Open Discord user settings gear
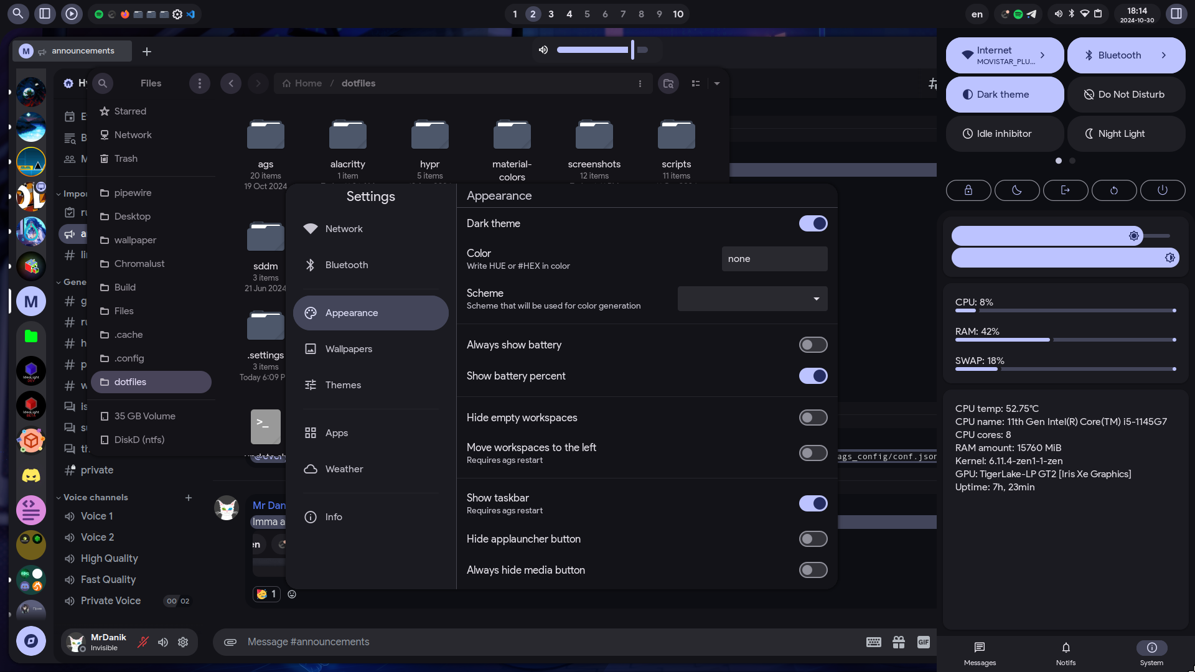Image resolution: width=1195 pixels, height=672 pixels. pos(183,642)
